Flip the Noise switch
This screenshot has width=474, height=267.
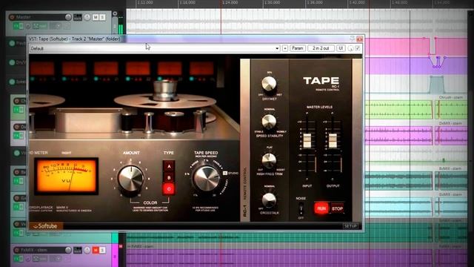click(x=301, y=208)
